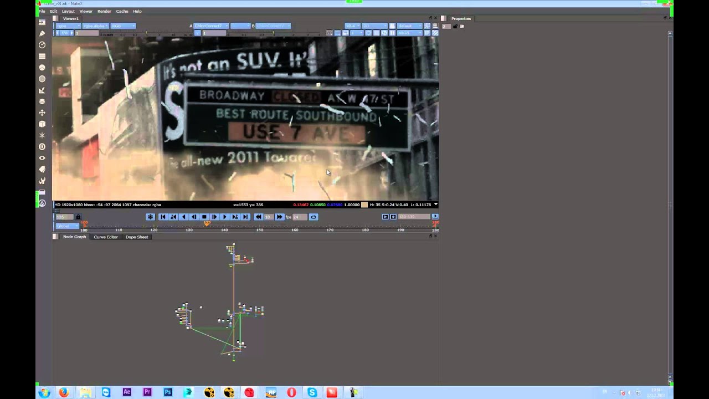
Task: Open the Image nodes toolbar icon
Action: pos(42,22)
